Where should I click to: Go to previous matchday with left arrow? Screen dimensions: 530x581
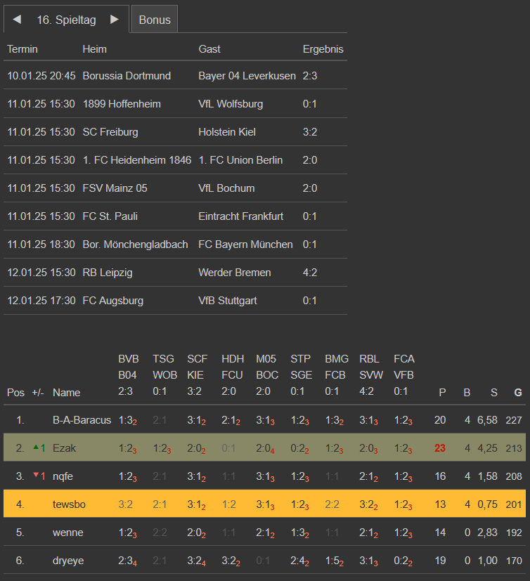(x=17, y=20)
